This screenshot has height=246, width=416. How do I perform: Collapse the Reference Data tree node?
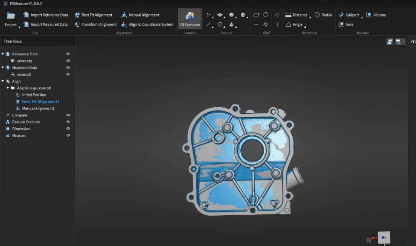(x=3, y=54)
